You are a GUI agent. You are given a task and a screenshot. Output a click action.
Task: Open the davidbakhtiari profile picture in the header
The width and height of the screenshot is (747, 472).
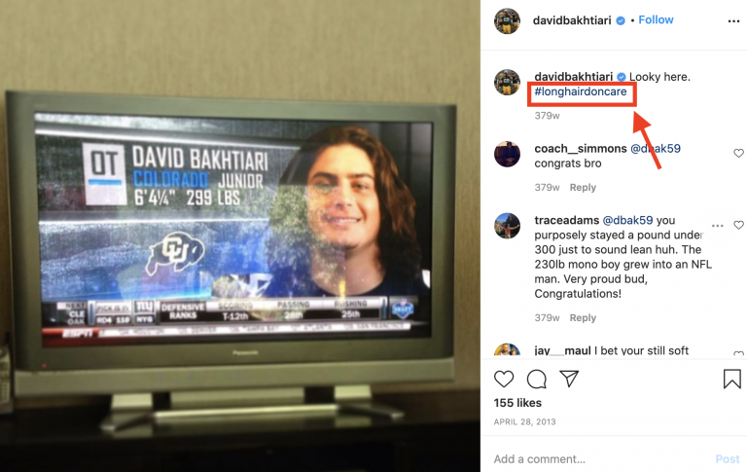[507, 21]
